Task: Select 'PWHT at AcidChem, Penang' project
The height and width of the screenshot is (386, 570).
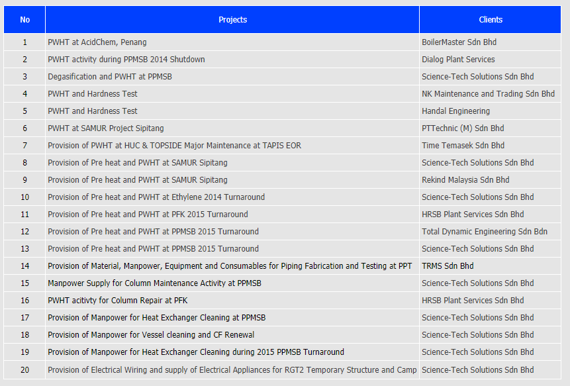Action: (x=97, y=42)
